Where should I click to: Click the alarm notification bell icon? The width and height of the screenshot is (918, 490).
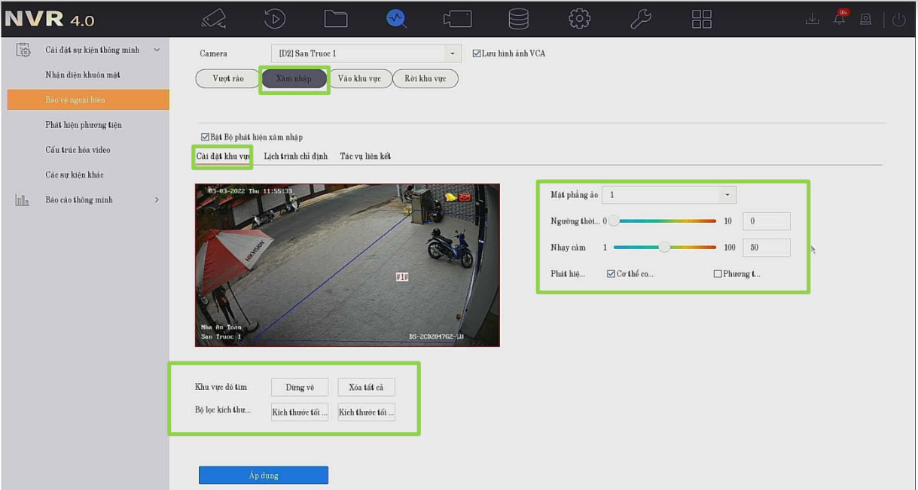point(840,20)
